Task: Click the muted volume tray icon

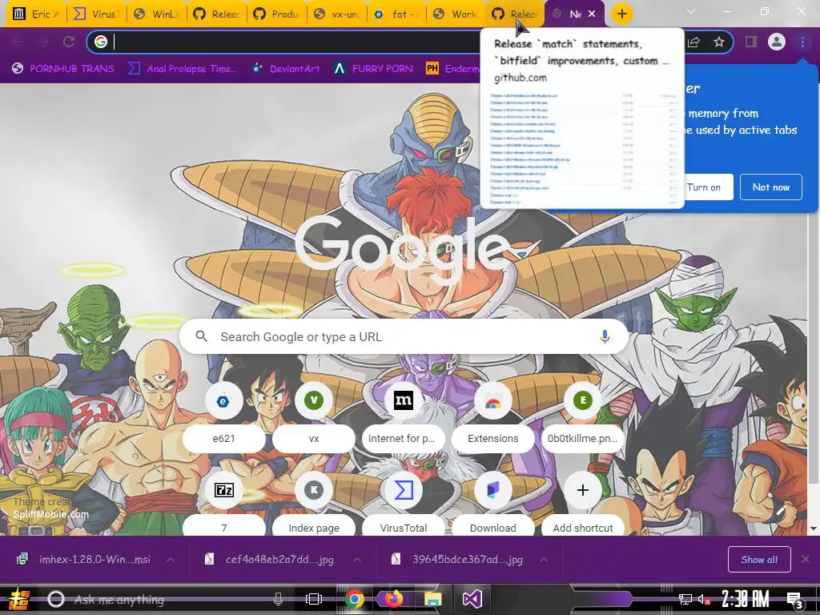Action: point(704,600)
